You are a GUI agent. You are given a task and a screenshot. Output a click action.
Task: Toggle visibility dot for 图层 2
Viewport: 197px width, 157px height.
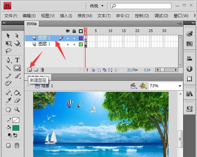click(68, 38)
